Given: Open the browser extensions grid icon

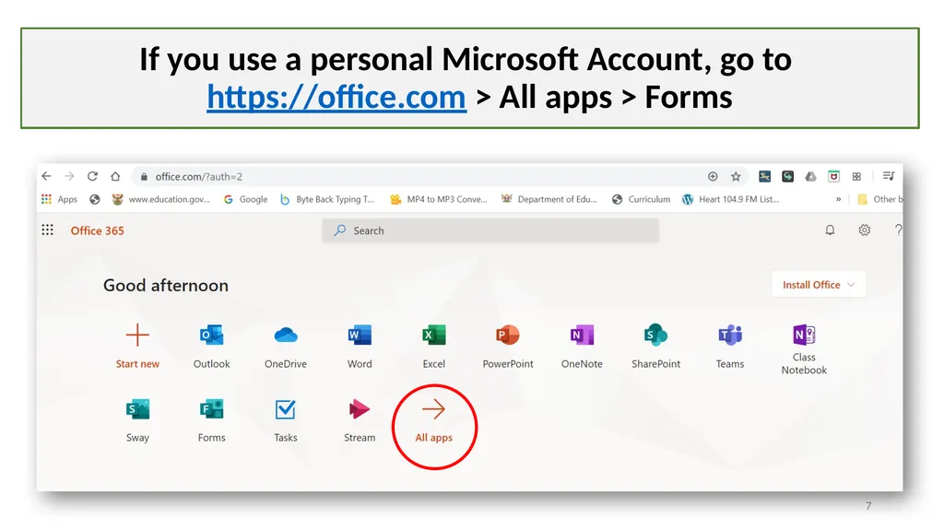Looking at the screenshot, I should pyautogui.click(x=856, y=176).
